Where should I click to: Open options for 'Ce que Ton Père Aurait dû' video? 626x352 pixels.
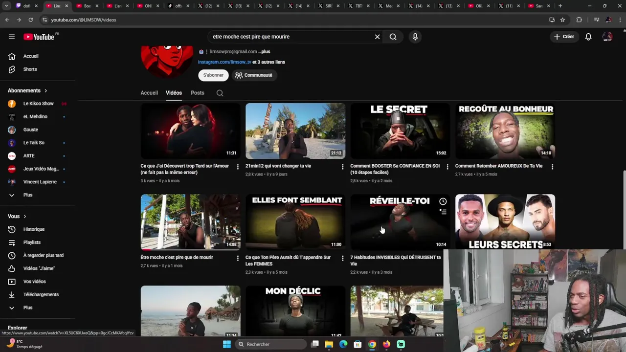(342, 258)
